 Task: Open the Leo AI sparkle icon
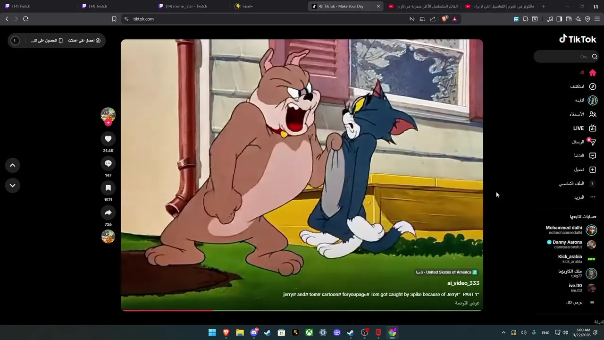coord(578,19)
